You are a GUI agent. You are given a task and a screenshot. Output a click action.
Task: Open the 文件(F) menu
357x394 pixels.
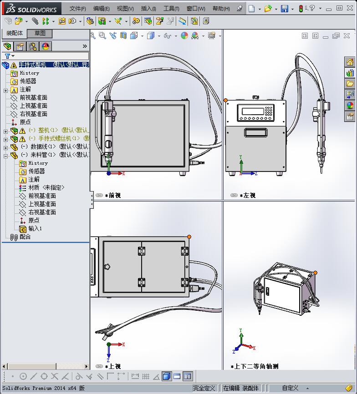point(78,9)
